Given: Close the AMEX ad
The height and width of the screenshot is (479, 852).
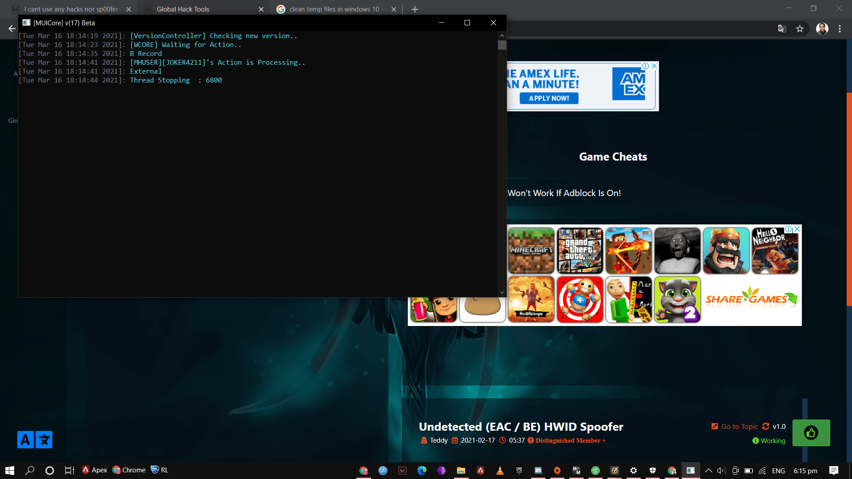Looking at the screenshot, I should 654,66.
